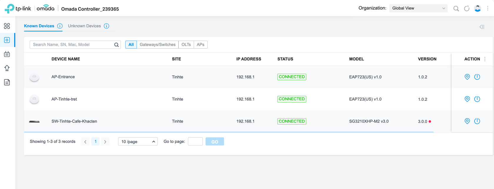Click the SITE column header
This screenshot has width=494, height=189.
coord(176,59)
